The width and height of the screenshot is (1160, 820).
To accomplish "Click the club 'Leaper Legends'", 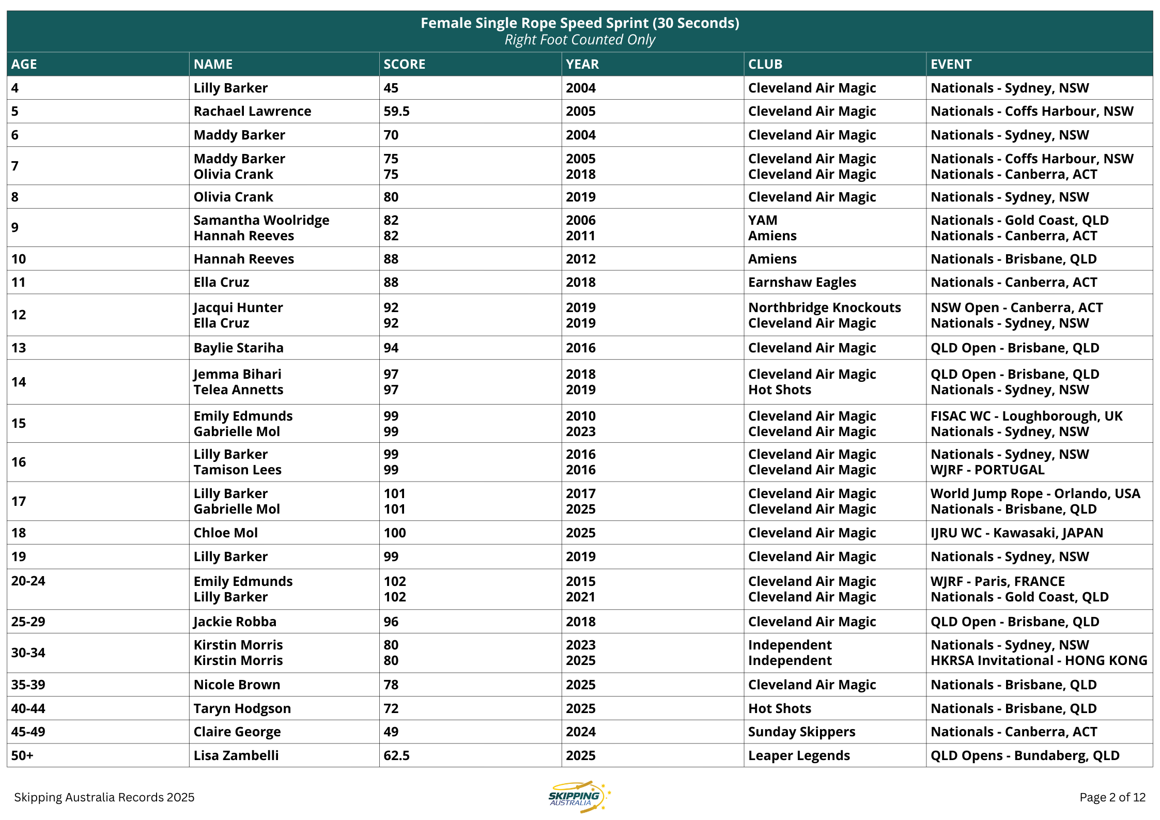I will tap(799, 755).
